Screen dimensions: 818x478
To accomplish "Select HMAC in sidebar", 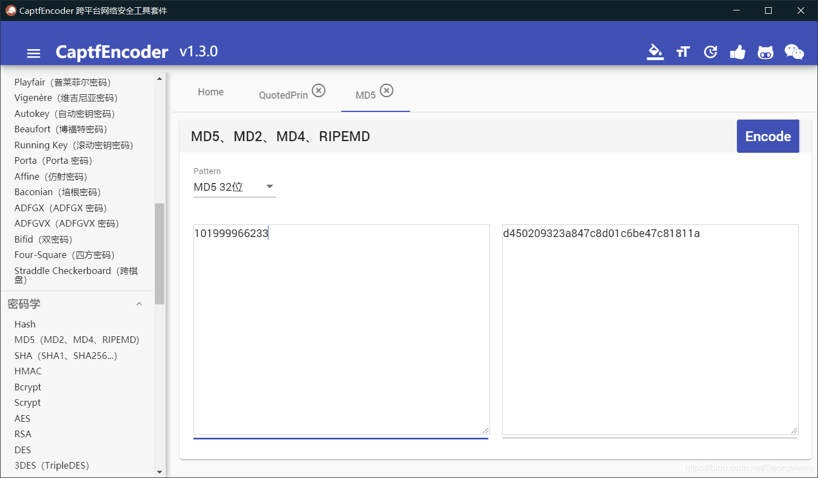I will [28, 371].
